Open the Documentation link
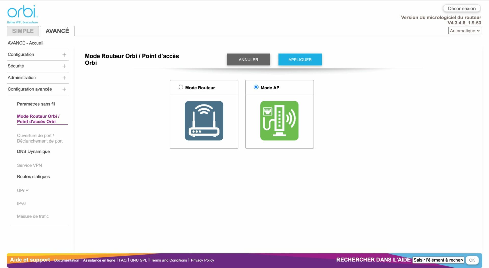 pyautogui.click(x=67, y=260)
